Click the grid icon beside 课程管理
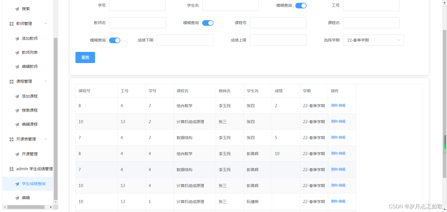 [x=11, y=82]
